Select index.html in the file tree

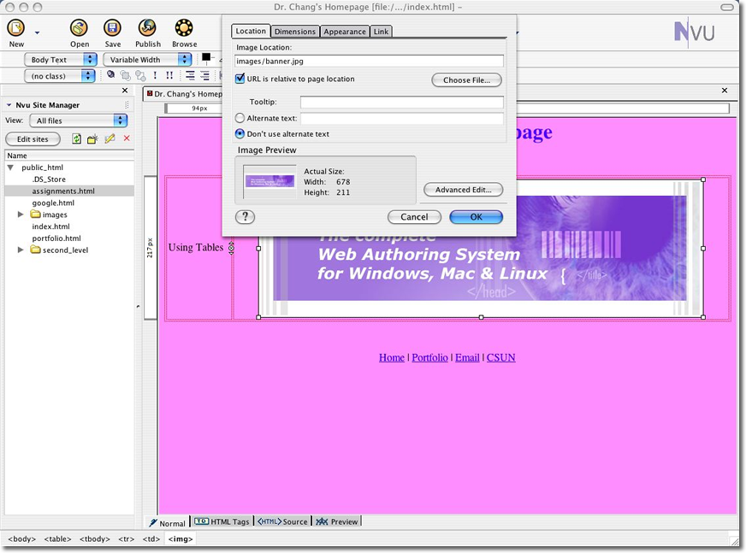click(x=51, y=226)
